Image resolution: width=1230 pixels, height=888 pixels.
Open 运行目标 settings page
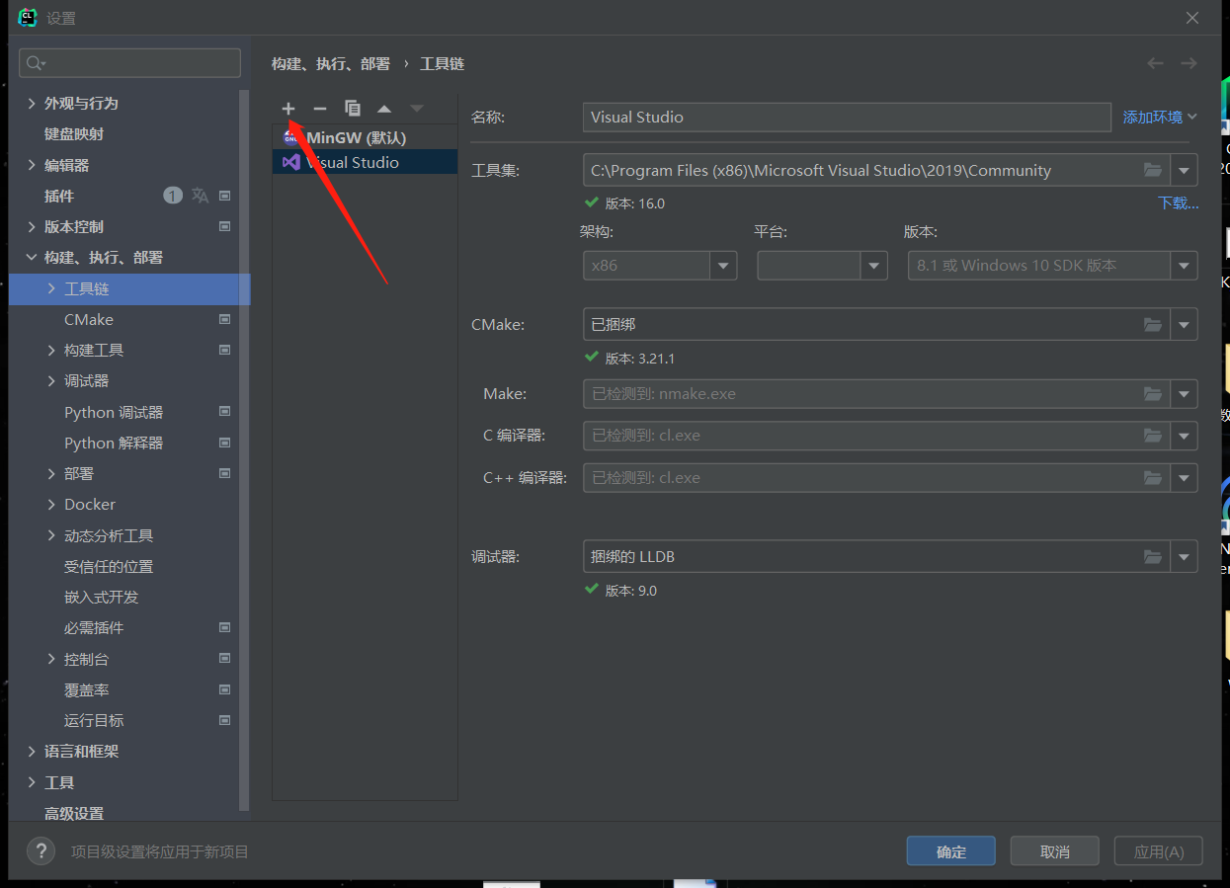tap(94, 720)
